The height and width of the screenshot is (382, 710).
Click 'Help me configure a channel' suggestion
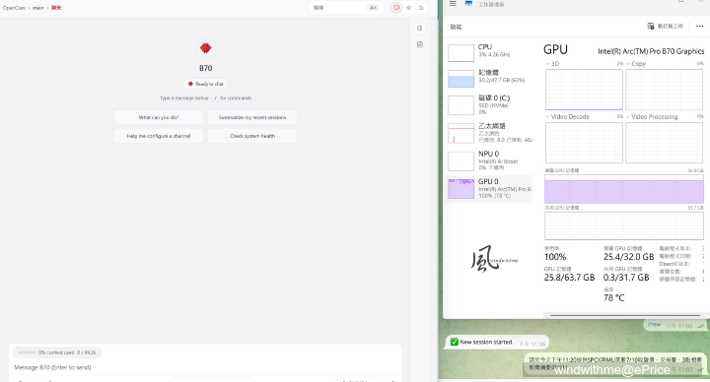(x=159, y=136)
